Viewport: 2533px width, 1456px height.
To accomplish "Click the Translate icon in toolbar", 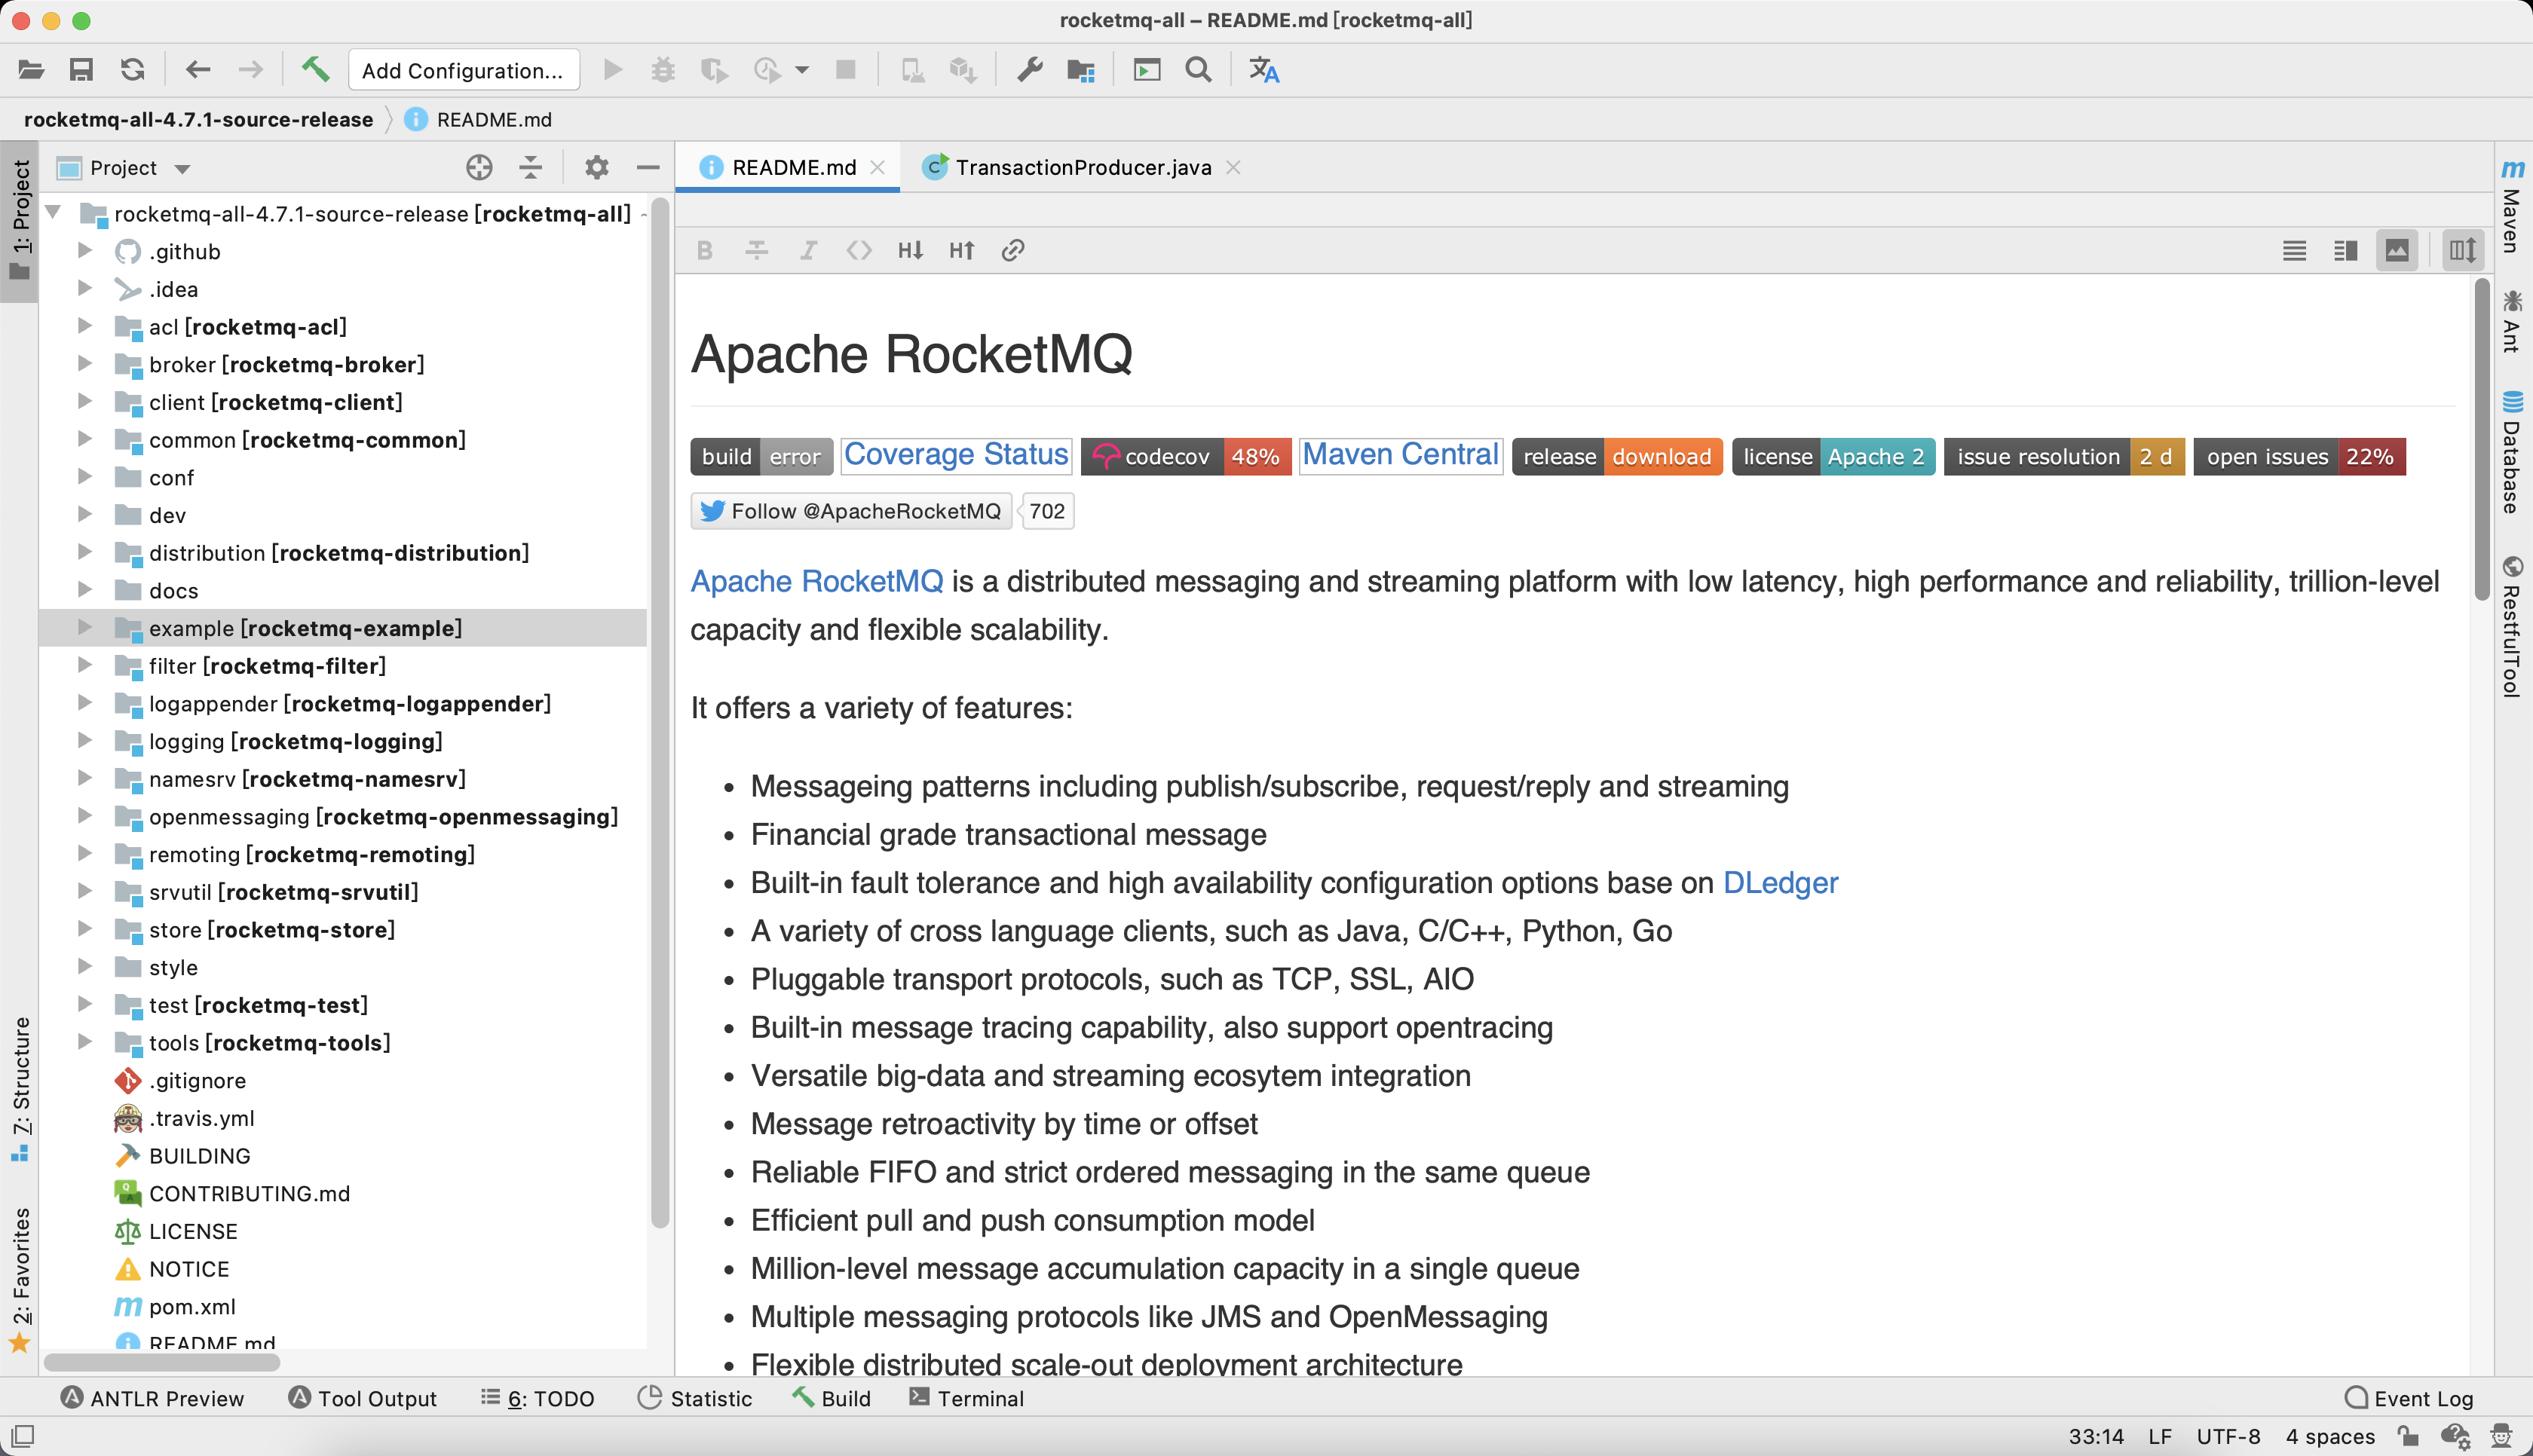I will 1264,70.
